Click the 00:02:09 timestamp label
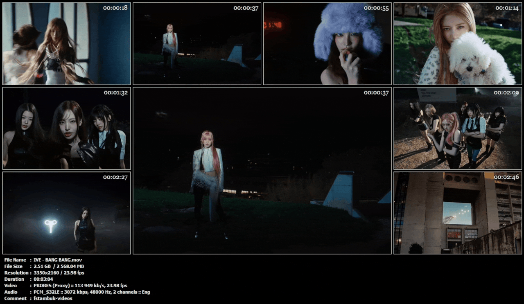 tap(507, 93)
